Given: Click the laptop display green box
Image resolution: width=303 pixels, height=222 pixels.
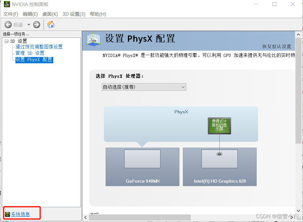Looking at the screenshot, I should coord(219,126).
